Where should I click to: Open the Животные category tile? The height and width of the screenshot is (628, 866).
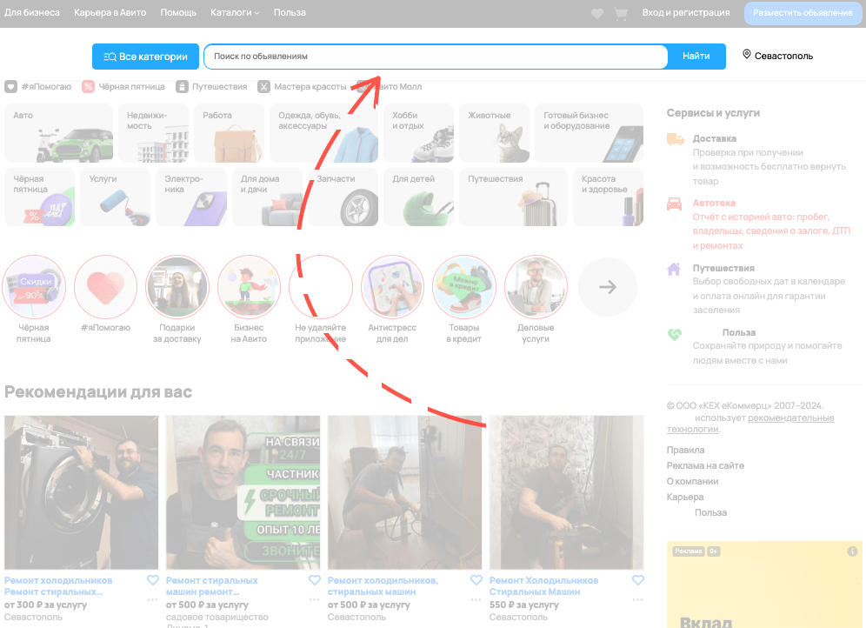tap(495, 133)
